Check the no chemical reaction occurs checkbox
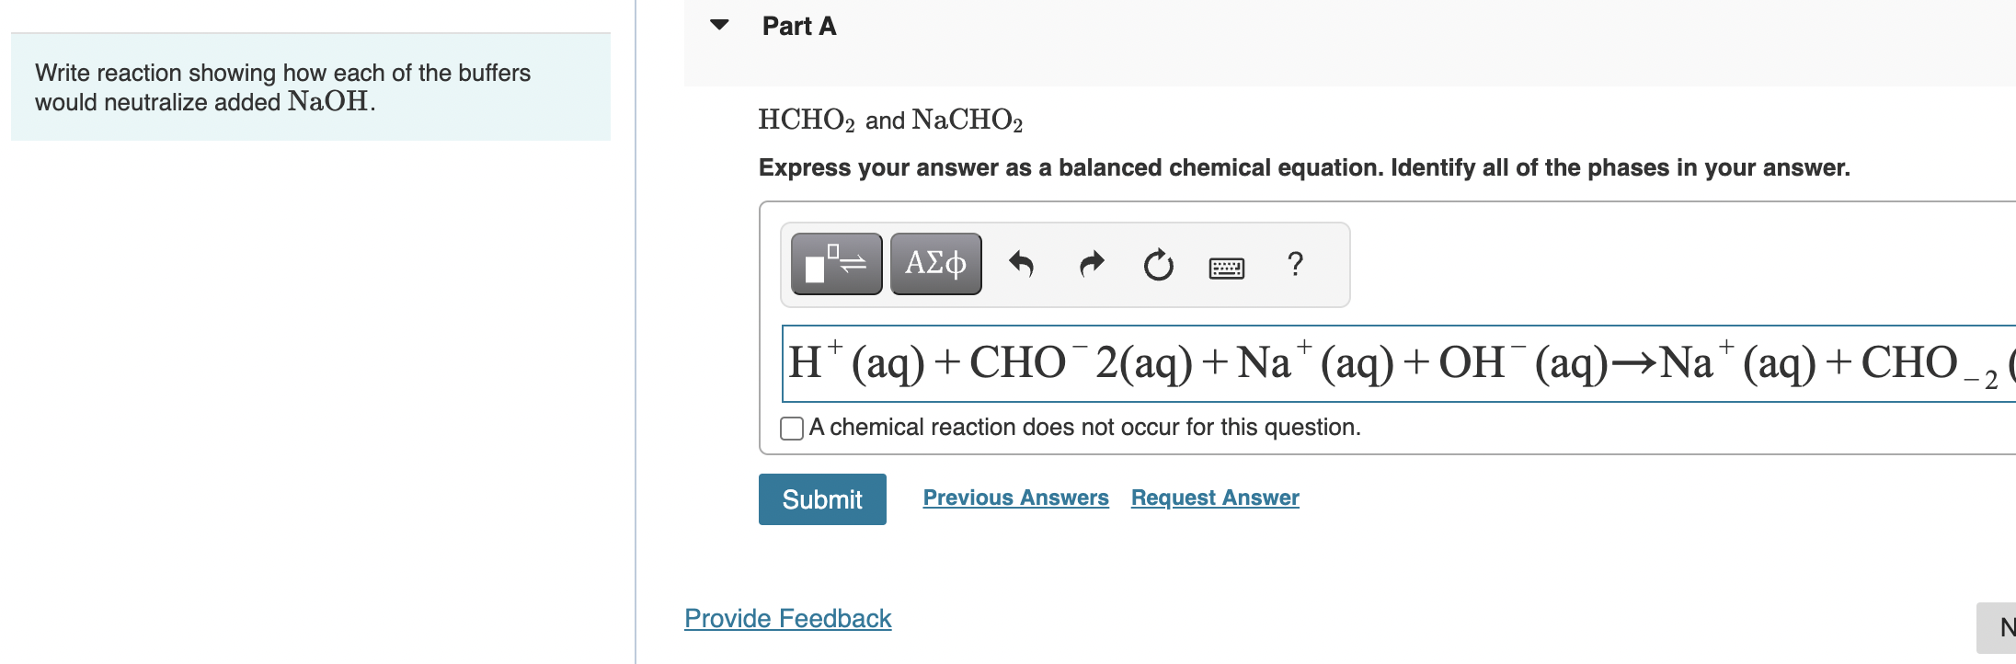This screenshot has height=664, width=2016. (x=791, y=429)
